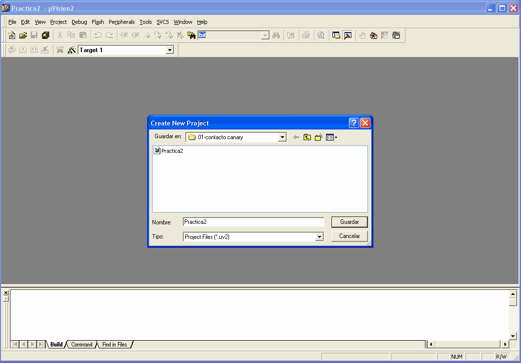Screen dimensions: 521x363
Task: Open the Target 1 selection dropdown
Action: click(170, 50)
